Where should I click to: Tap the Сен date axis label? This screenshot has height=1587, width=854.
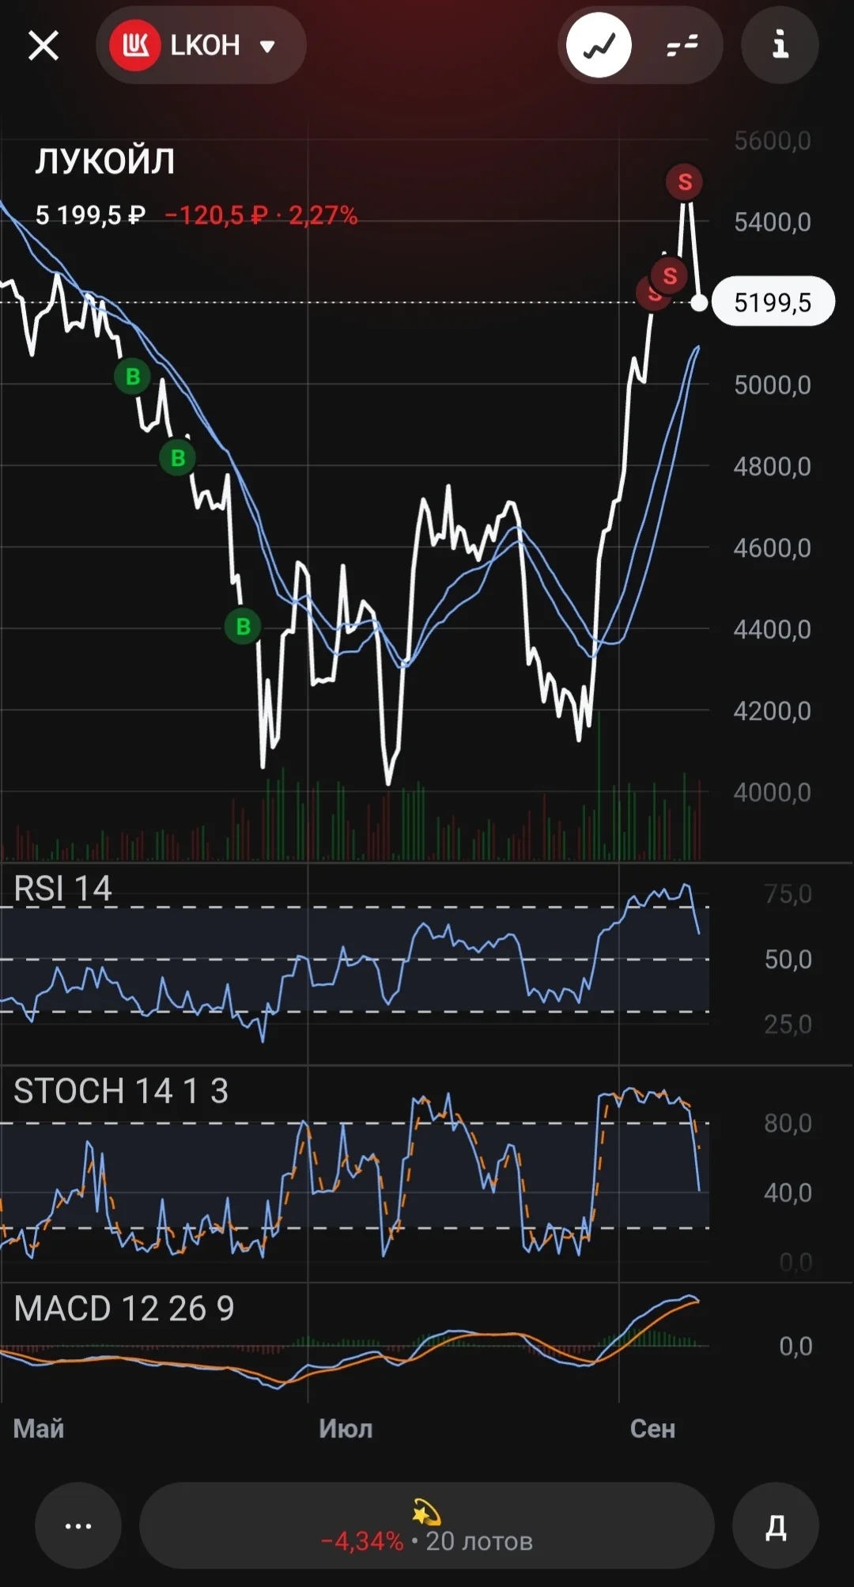652,1429
